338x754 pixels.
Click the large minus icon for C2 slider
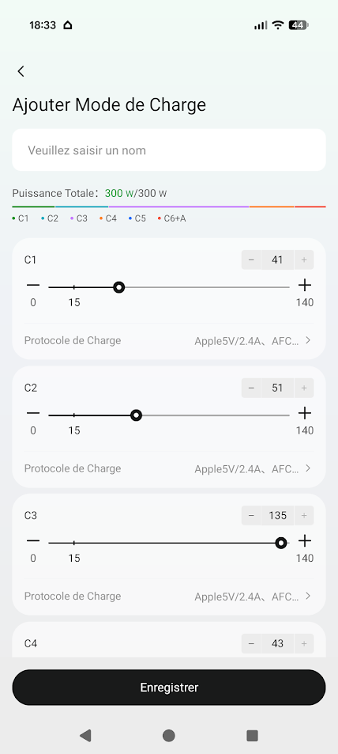(x=33, y=413)
